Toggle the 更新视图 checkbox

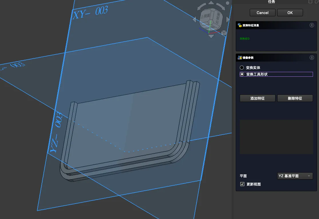coord(242,184)
